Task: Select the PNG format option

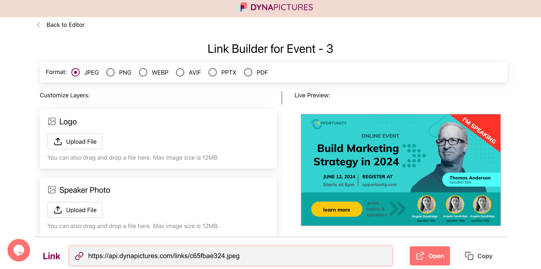Action: point(110,72)
